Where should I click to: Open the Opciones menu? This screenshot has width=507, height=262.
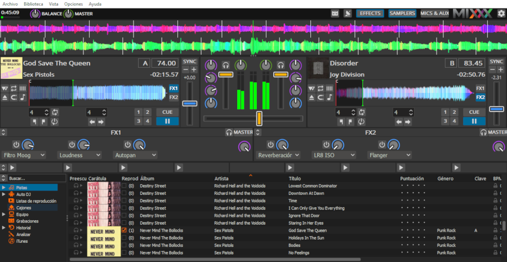pos(73,4)
